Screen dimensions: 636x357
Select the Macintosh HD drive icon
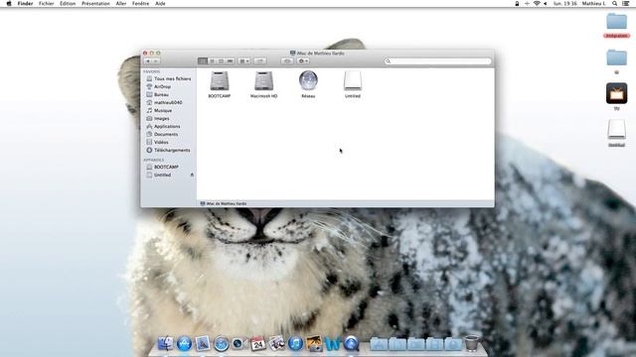coord(263,81)
